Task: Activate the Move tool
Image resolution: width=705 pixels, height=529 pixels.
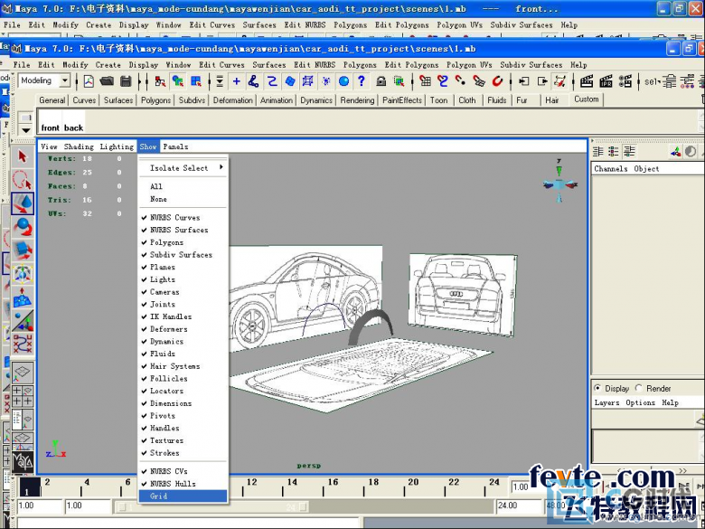Action: tap(23, 203)
